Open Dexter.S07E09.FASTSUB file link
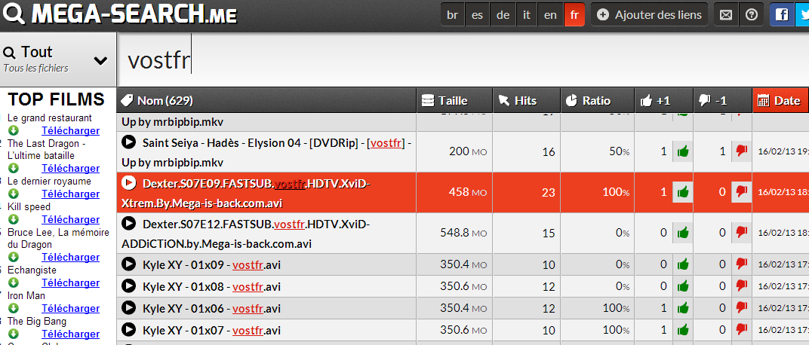 246,193
